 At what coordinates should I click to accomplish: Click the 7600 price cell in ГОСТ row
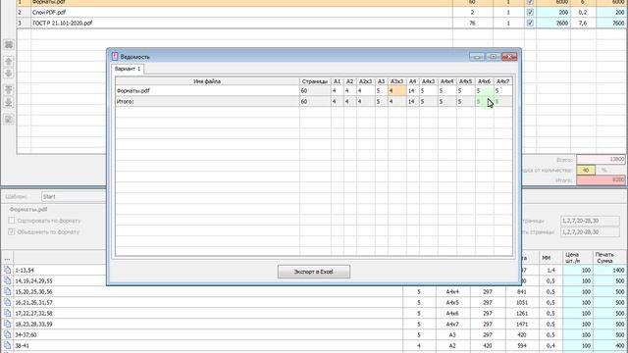coord(553,23)
